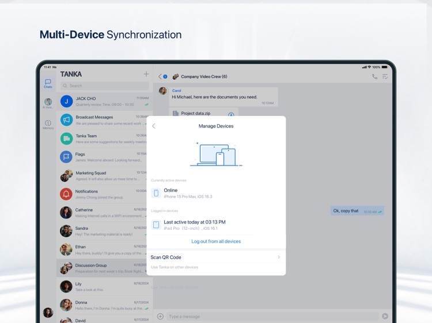Screen dimensions: 432x323
Task: Open the chat menu list icon
Action: click(385, 76)
